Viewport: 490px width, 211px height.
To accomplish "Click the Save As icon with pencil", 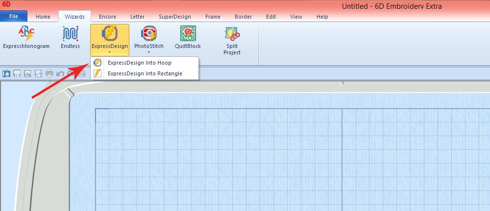I will 27,73.
